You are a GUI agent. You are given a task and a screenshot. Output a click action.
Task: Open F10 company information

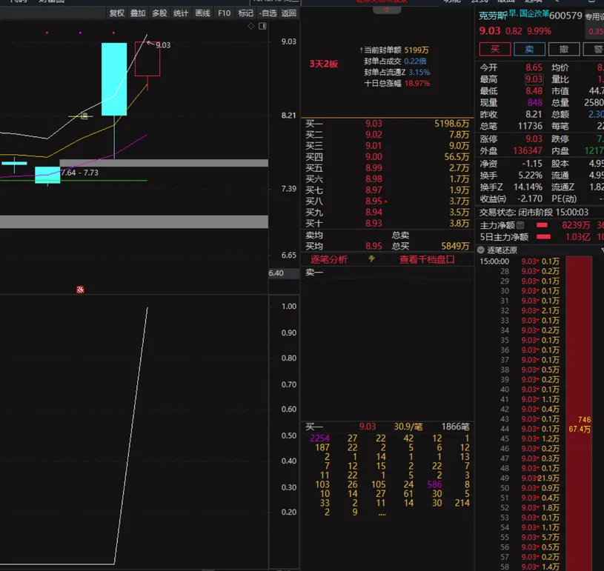click(224, 13)
